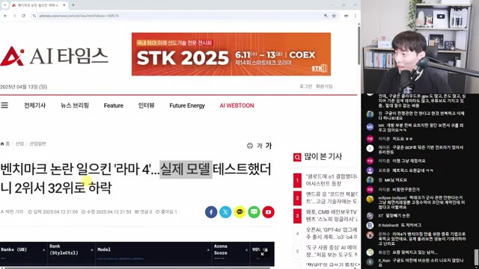Open the 전체기사 menu
Viewport: 479px width, 269px height.
pos(35,105)
